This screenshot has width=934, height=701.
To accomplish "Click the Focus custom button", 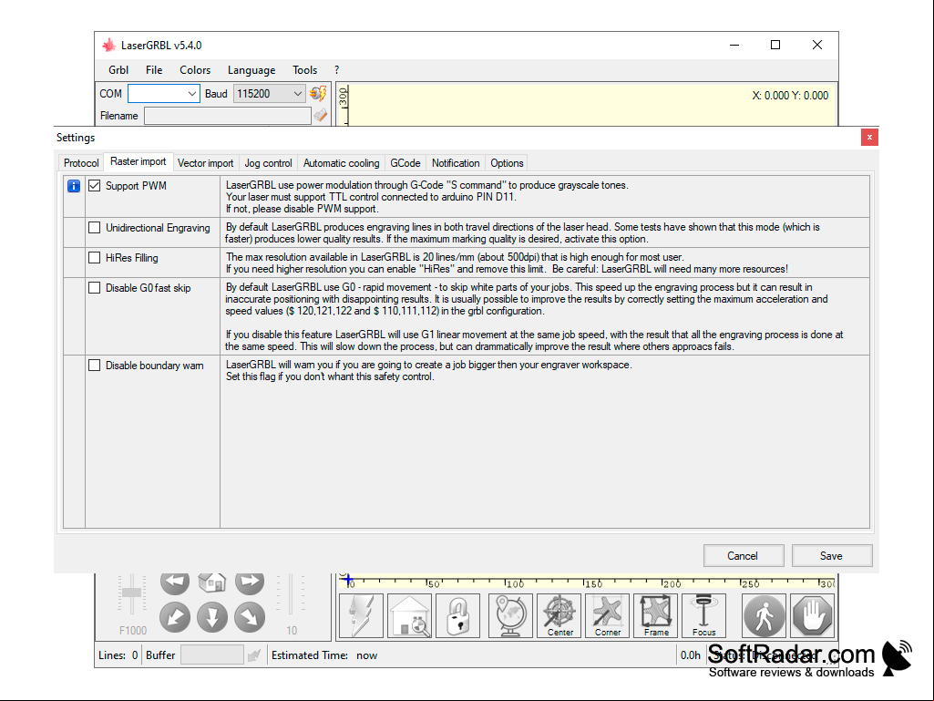I will pos(704,615).
